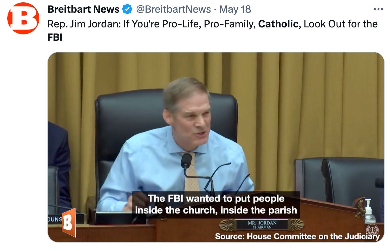Image resolution: width=390 pixels, height=251 pixels.
Task: Click the orange Breitbart B video watermark
Action: pyautogui.click(x=69, y=223)
